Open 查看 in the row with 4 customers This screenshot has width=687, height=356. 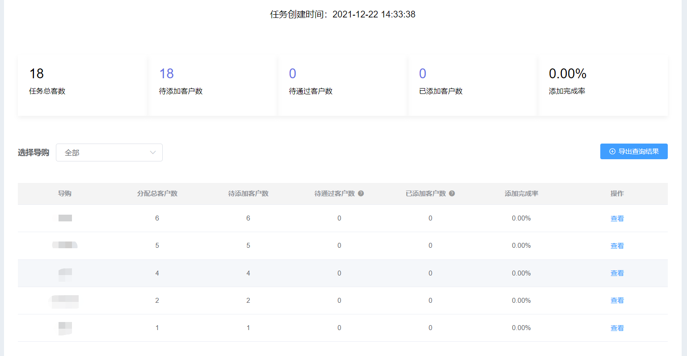tap(617, 273)
